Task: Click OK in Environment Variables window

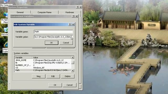Action: (x=55, y=85)
